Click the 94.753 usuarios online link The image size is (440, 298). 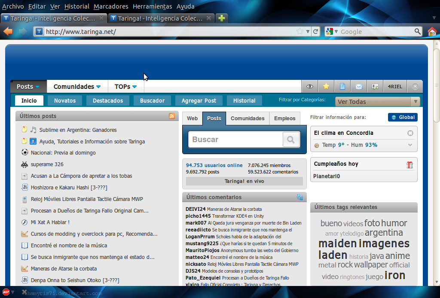[x=214, y=165]
